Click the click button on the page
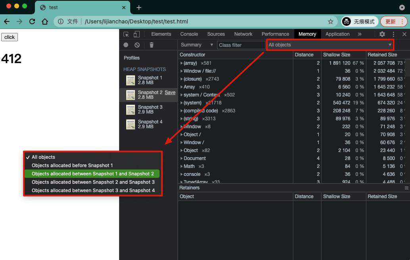This screenshot has height=260, width=410. (x=10, y=37)
